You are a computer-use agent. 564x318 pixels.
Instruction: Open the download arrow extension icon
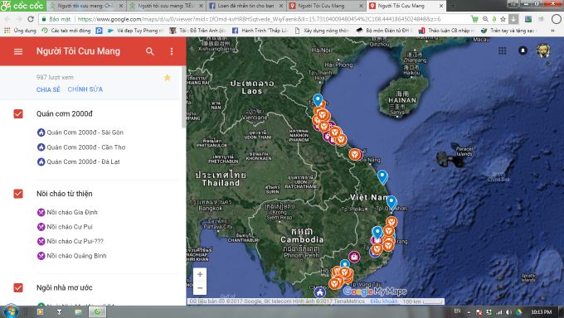point(513,19)
